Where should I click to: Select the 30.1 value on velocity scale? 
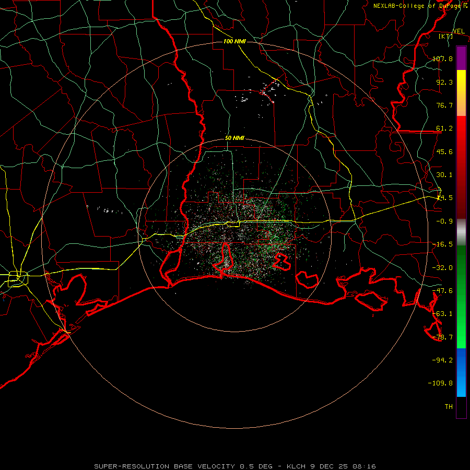tap(444, 175)
